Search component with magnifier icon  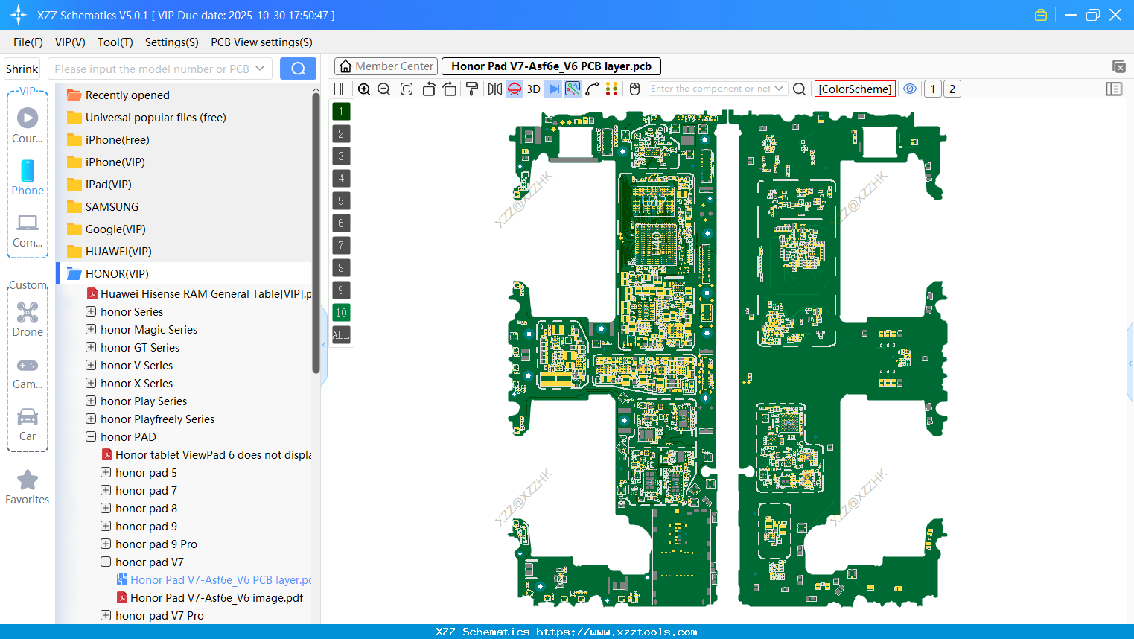pos(800,89)
